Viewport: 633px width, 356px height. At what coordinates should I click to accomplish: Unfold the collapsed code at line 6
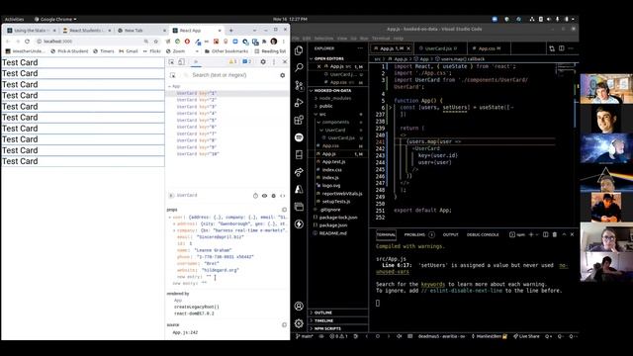click(x=391, y=108)
